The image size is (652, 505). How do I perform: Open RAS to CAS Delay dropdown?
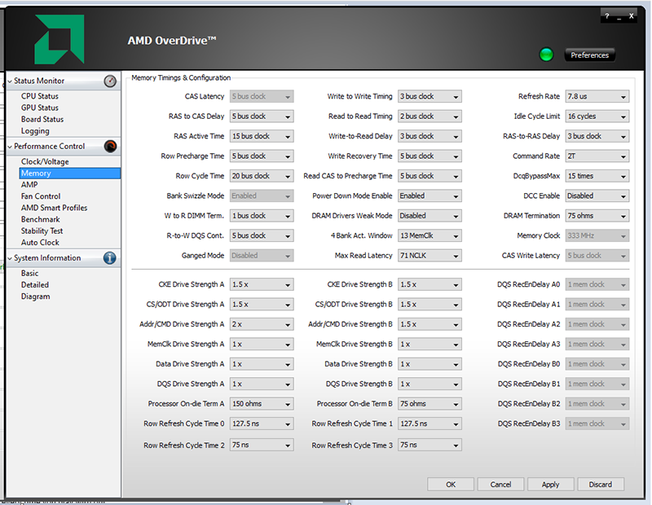click(x=262, y=116)
